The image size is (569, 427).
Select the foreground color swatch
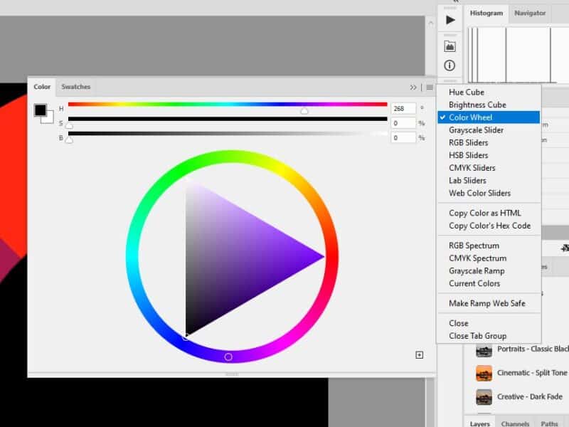[x=39, y=110]
